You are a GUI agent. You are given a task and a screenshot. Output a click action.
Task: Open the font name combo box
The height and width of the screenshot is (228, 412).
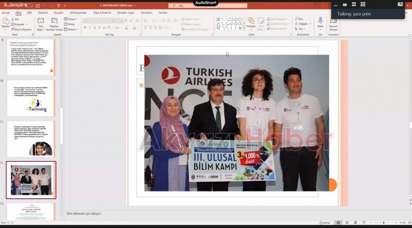tap(99, 21)
